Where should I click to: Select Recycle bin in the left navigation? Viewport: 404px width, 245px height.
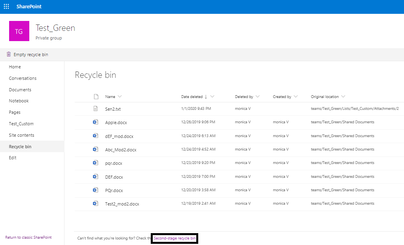(x=20, y=147)
